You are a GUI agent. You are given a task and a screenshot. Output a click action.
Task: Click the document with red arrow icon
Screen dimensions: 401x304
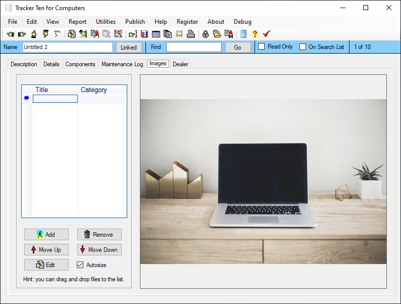pyautogui.click(x=95, y=34)
